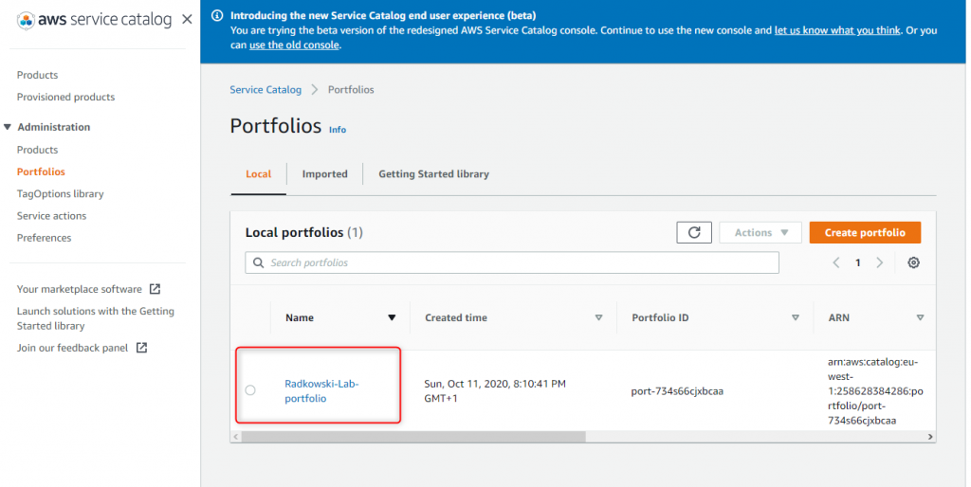Open TagOptions library

(x=60, y=193)
